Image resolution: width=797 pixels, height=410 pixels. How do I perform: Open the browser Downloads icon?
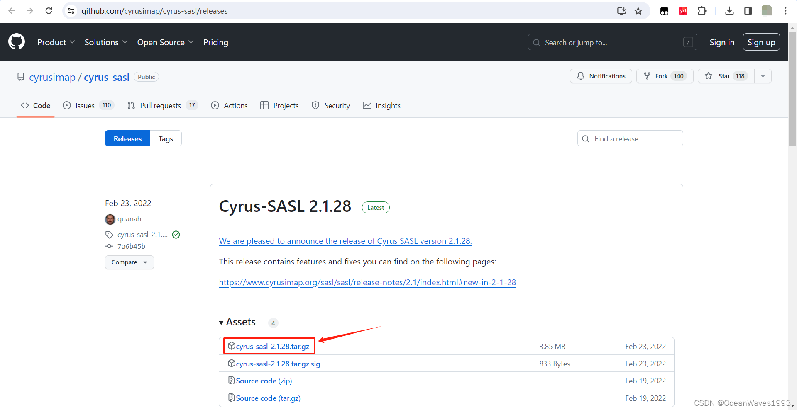pos(729,11)
